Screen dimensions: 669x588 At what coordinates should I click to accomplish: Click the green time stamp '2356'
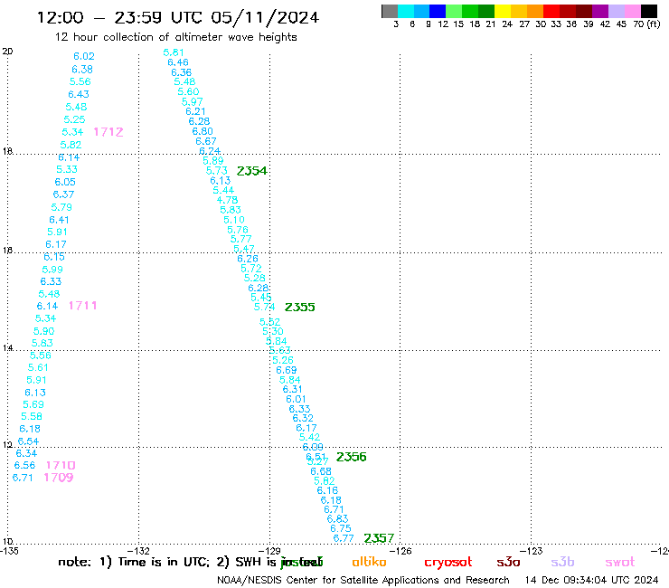click(x=351, y=457)
